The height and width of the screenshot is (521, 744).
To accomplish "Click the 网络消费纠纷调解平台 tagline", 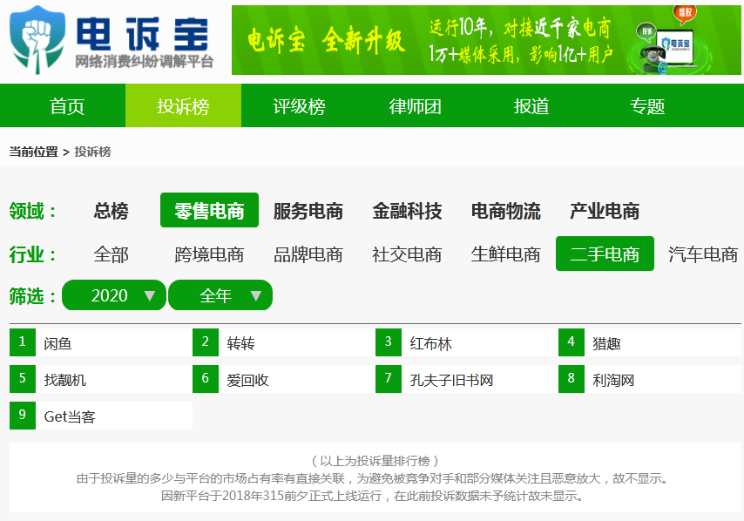I will [x=145, y=62].
